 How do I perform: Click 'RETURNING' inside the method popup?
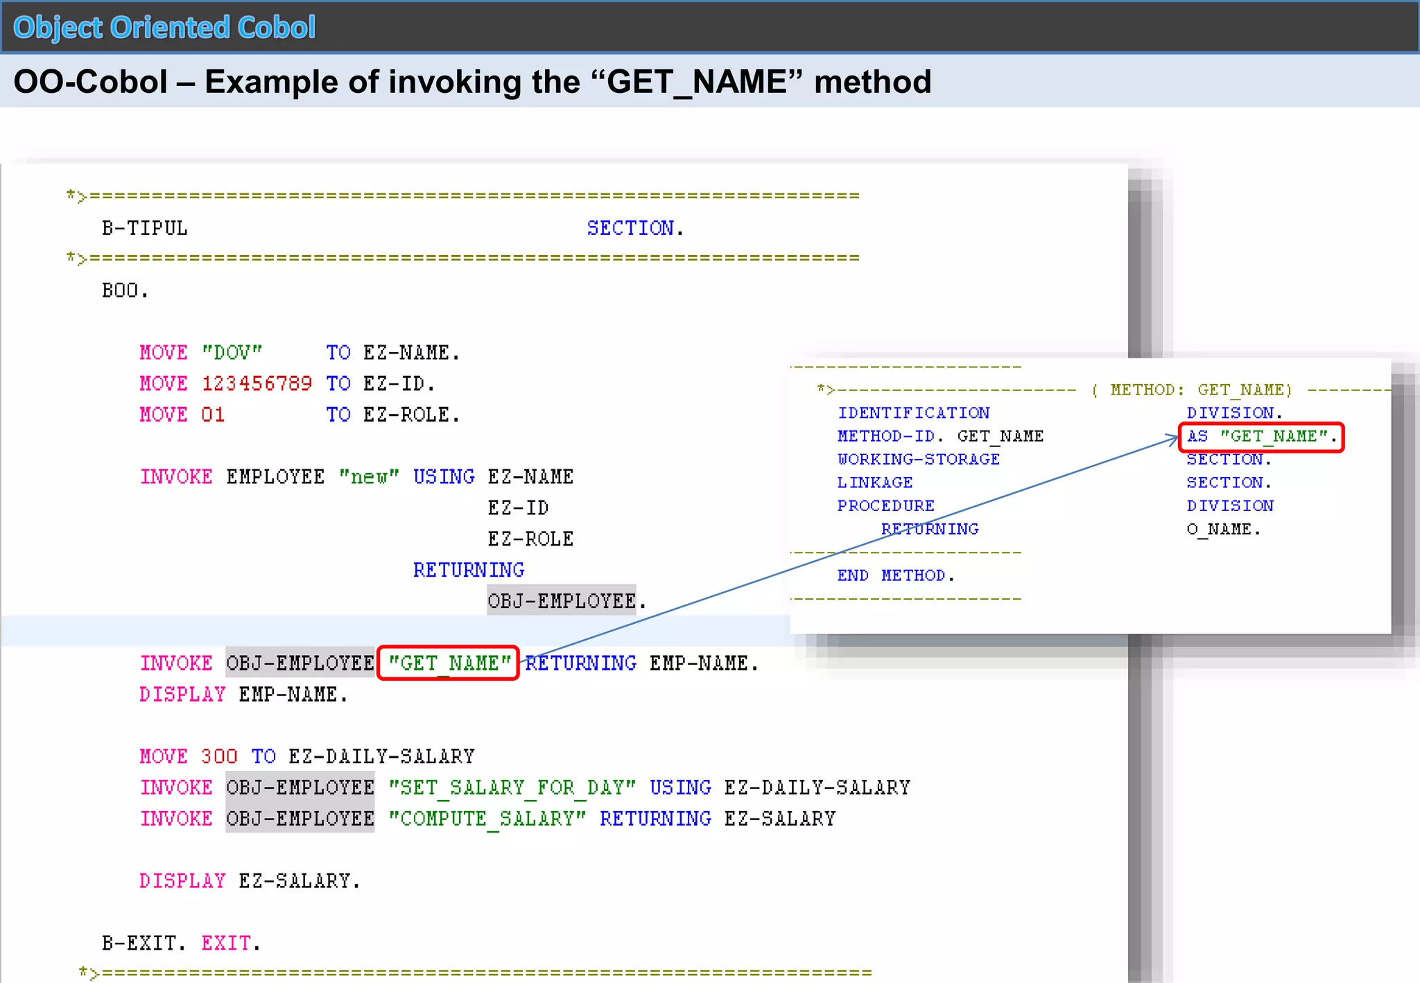pos(930,529)
